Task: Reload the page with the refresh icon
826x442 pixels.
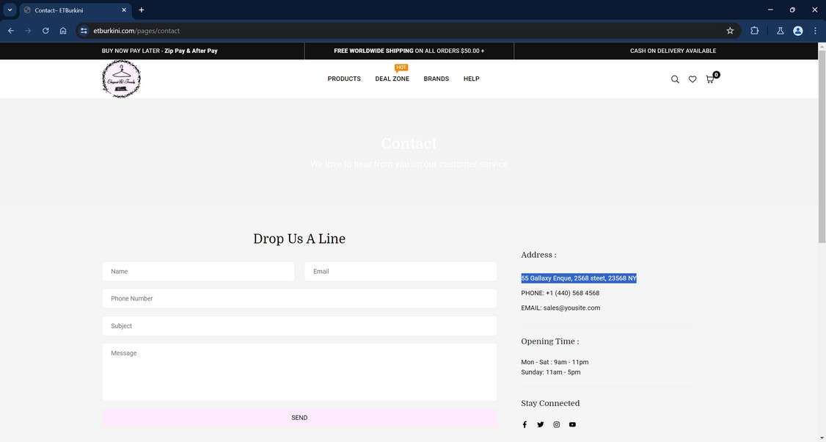Action: (x=45, y=31)
